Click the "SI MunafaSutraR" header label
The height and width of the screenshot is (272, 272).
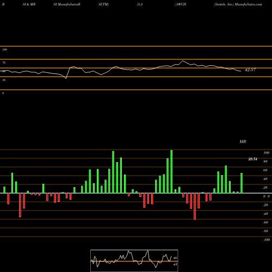pyautogui.click(x=67, y=4)
